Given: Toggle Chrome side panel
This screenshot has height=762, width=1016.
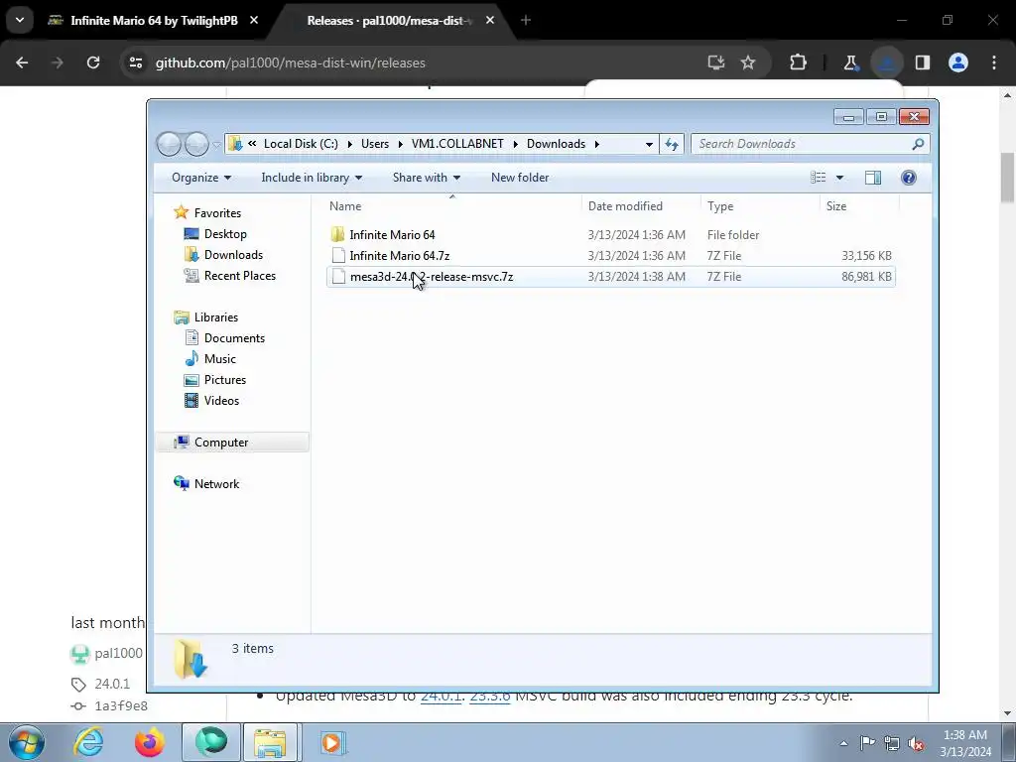Looking at the screenshot, I should [x=923, y=63].
